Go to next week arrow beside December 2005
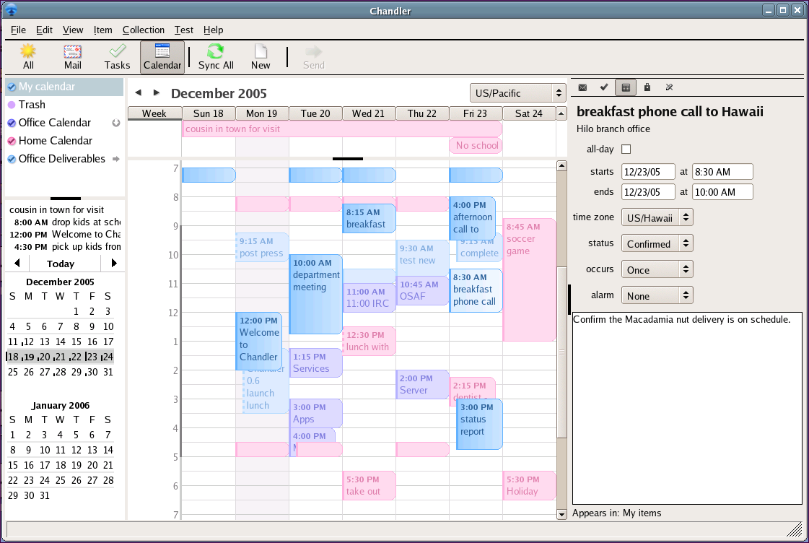Image resolution: width=809 pixels, height=543 pixels. tap(157, 92)
